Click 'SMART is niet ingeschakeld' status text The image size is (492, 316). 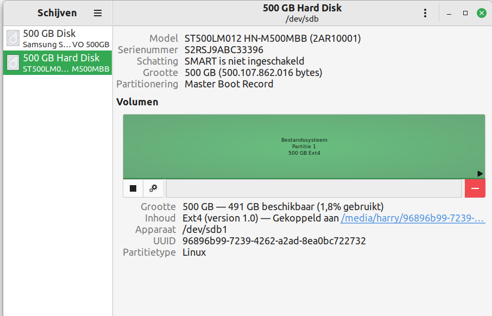point(244,61)
